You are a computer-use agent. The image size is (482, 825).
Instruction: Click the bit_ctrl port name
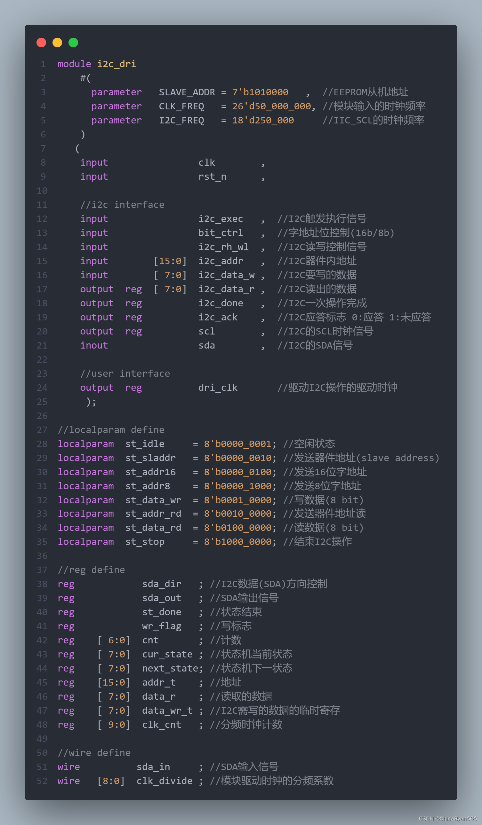221,233
